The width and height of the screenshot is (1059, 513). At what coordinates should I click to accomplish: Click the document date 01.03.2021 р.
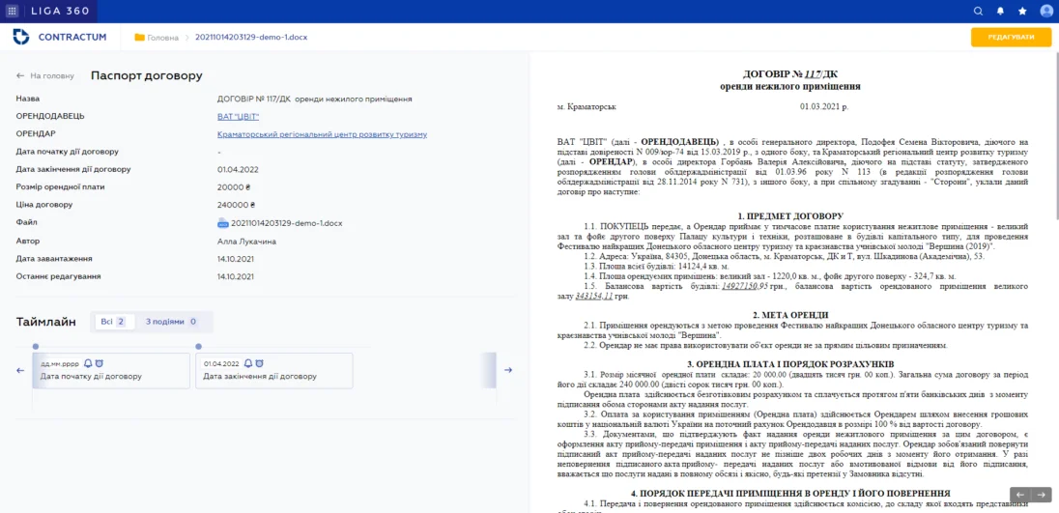pos(824,106)
